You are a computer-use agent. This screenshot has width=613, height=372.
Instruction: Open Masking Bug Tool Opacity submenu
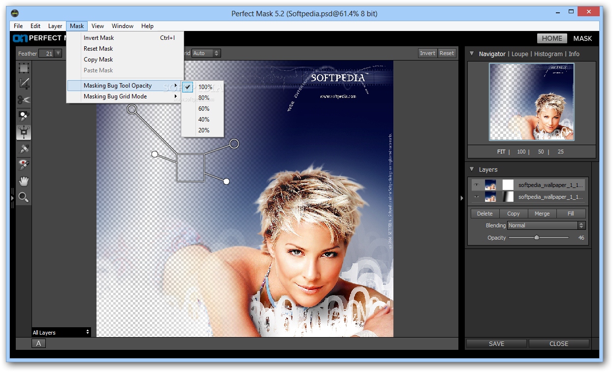point(124,86)
